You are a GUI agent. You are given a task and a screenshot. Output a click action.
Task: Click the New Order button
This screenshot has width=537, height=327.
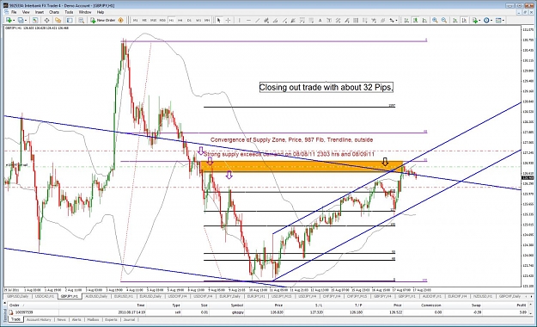pyautogui.click(x=103, y=21)
